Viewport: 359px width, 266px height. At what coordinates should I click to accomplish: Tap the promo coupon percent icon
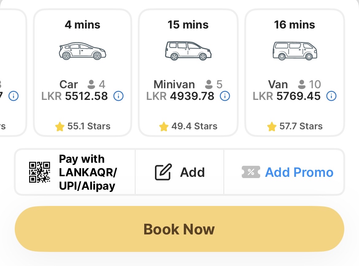[x=251, y=172]
